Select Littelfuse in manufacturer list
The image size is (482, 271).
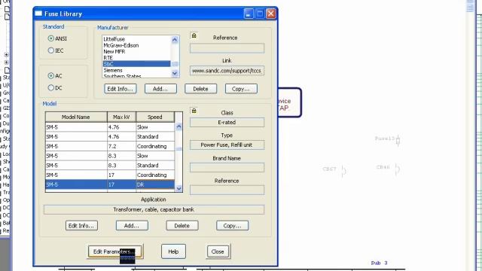136,39
